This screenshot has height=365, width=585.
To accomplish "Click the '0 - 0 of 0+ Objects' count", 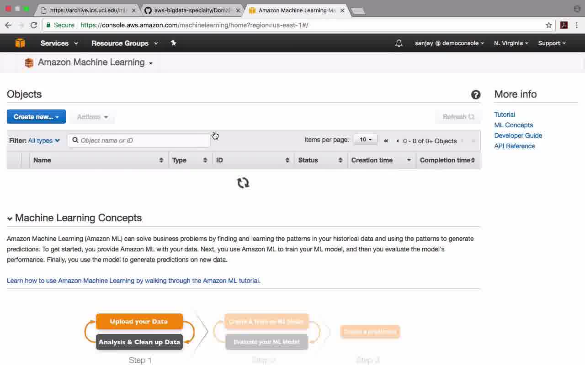I will [430, 141].
